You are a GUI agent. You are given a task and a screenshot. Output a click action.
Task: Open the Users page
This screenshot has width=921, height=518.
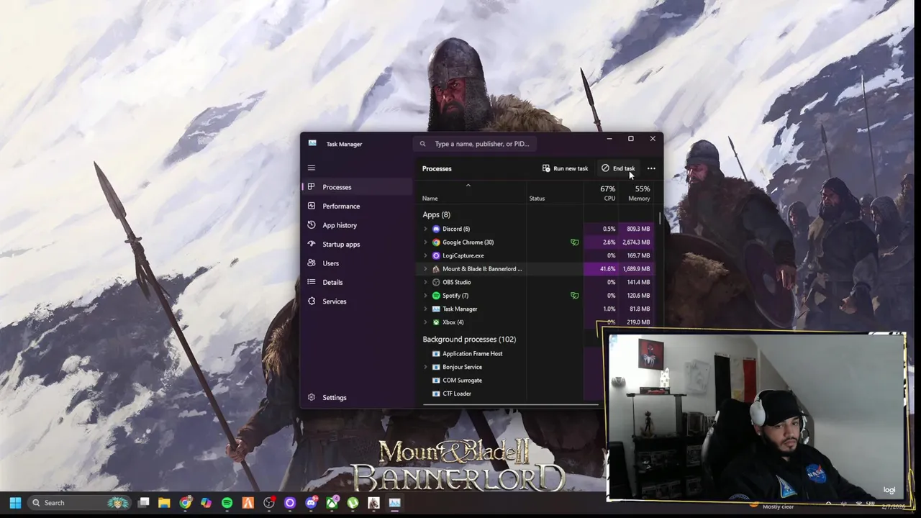click(x=357, y=263)
